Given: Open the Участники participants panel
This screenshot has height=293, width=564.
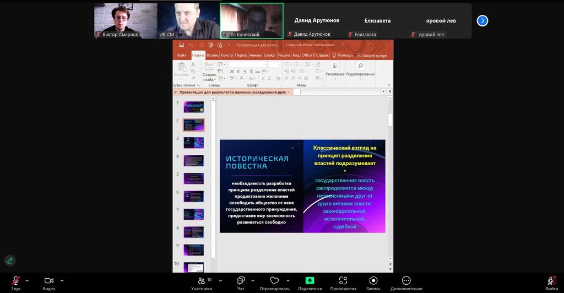Looking at the screenshot, I should coord(201,281).
